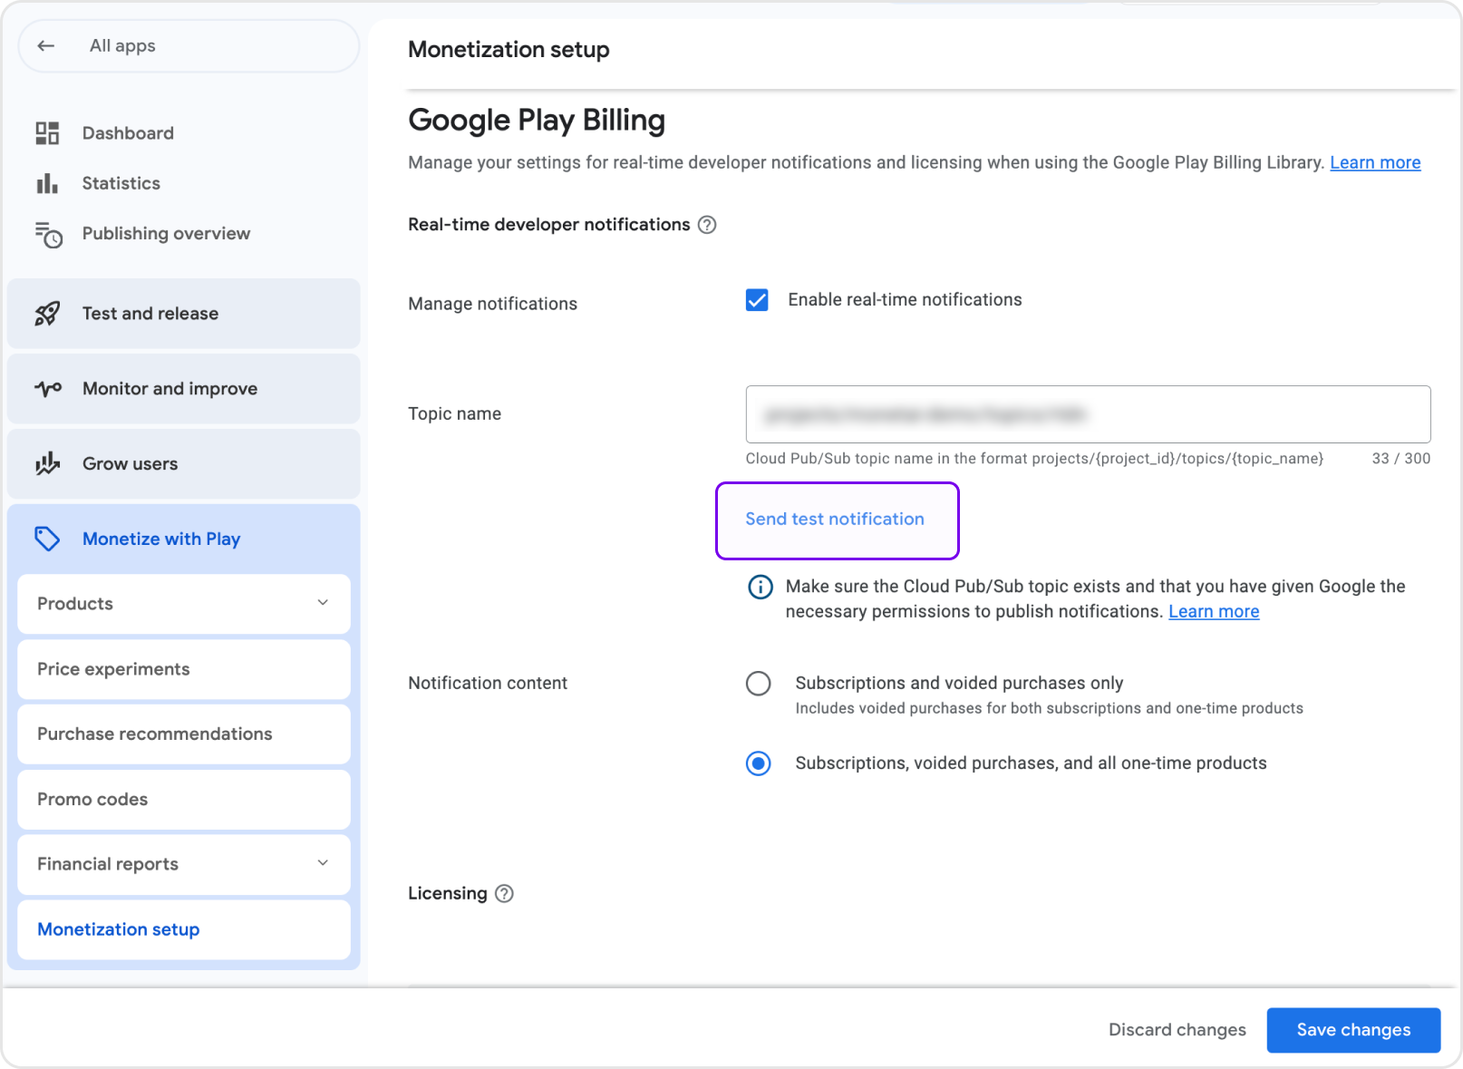Viewport: 1463px width, 1069px height.
Task: Click the Financial reports sidebar label
Action: pyautogui.click(x=108, y=864)
